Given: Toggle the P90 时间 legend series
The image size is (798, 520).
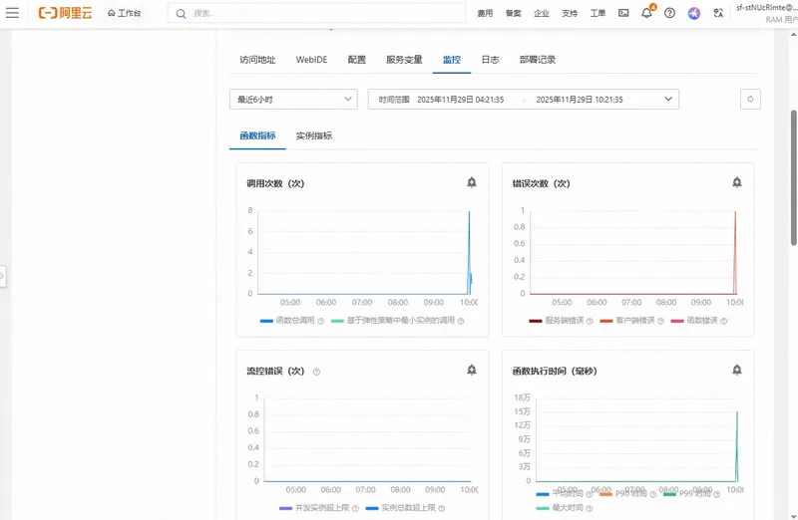Looking at the screenshot, I should (x=623, y=493).
